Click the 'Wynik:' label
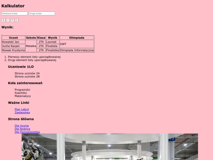 click(x=7, y=27)
